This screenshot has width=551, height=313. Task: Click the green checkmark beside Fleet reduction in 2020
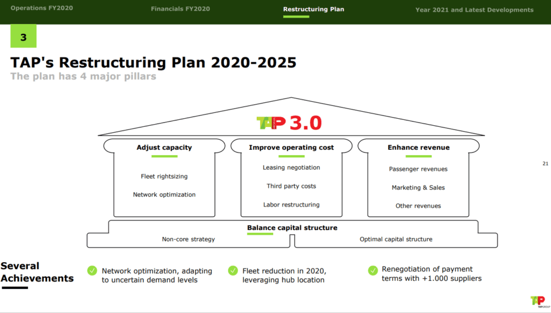point(233,270)
